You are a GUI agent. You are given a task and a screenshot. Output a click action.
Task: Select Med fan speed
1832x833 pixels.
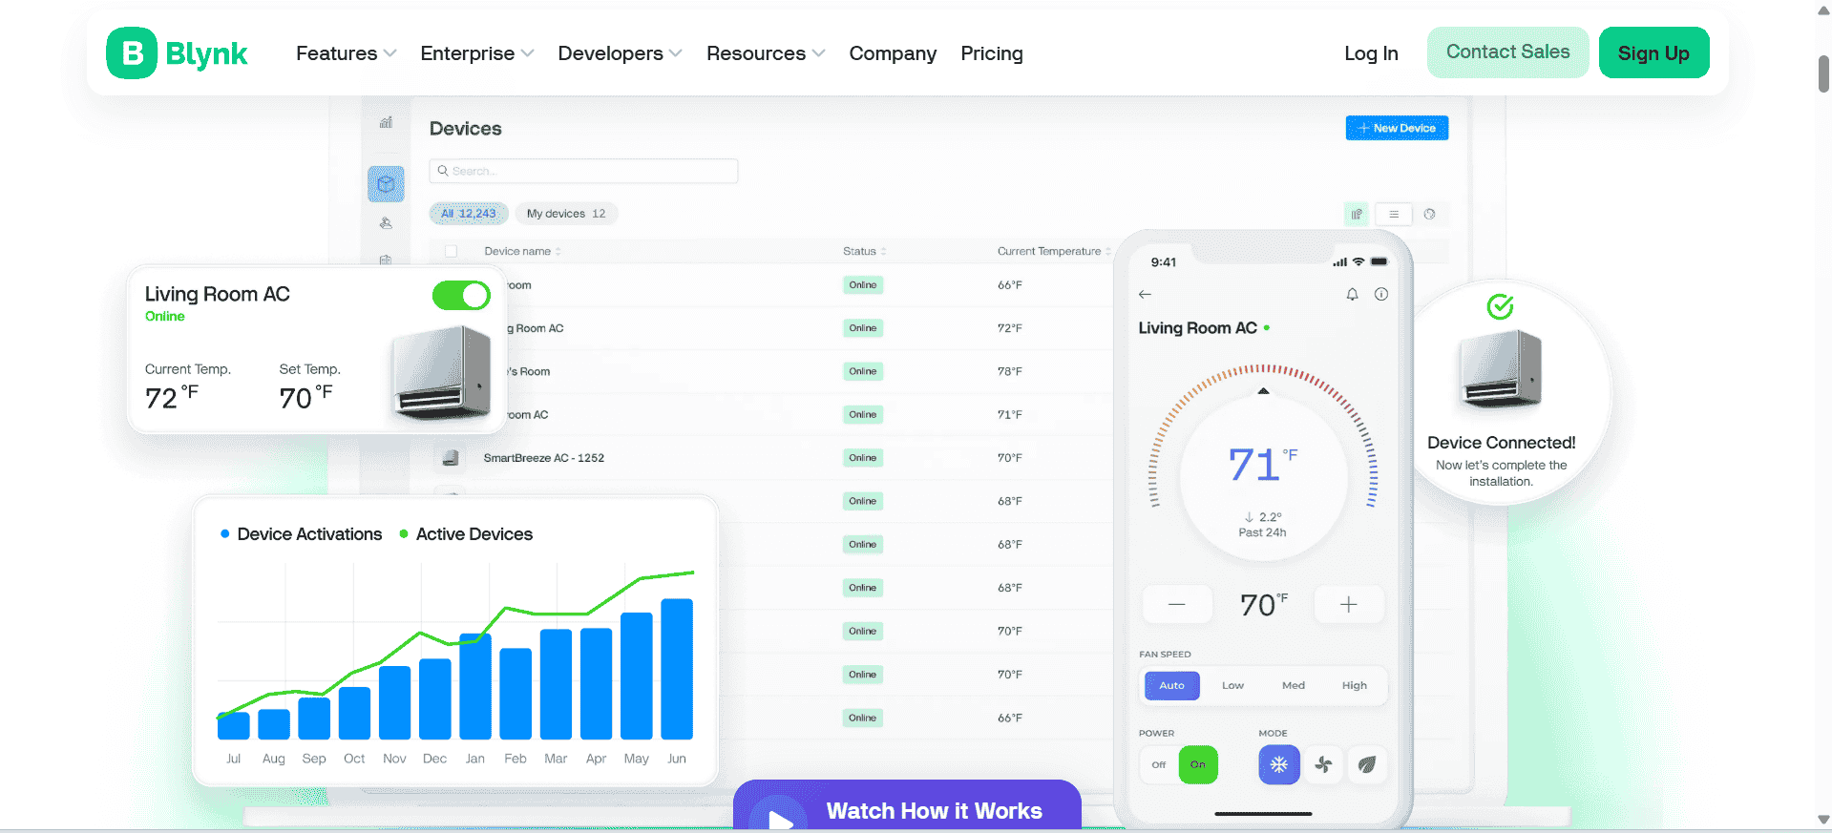(x=1294, y=685)
